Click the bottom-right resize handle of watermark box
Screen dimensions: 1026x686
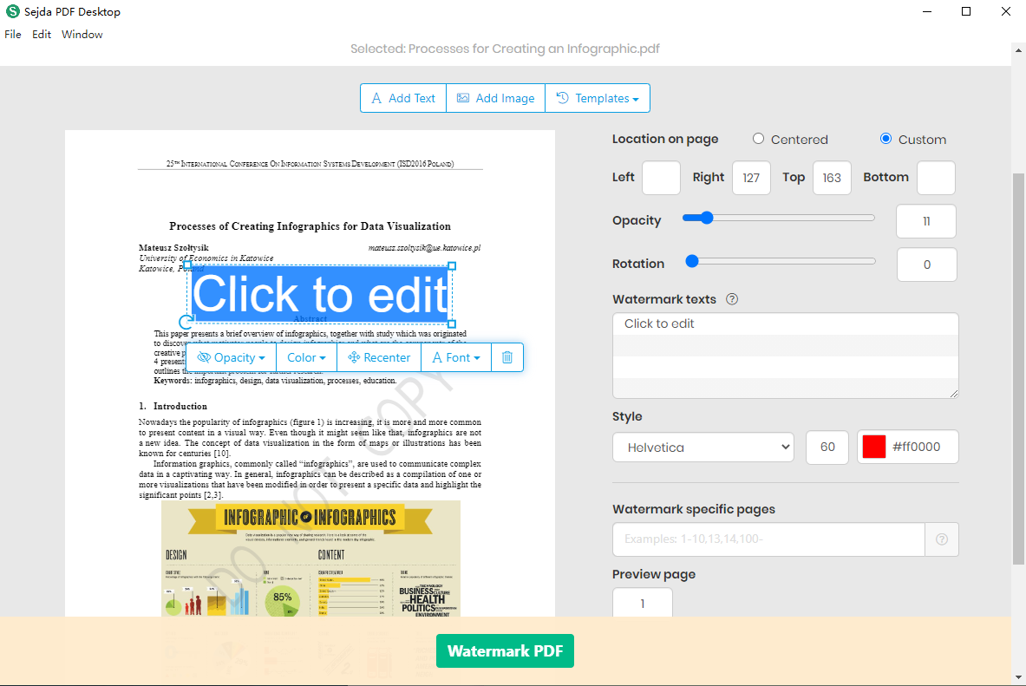click(452, 324)
